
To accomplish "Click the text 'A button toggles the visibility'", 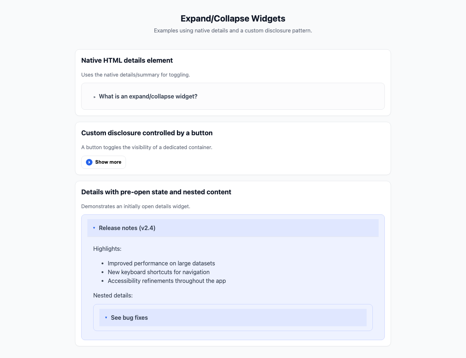I will point(147,147).
